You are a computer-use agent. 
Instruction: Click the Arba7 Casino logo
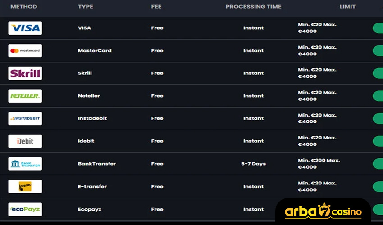(x=323, y=211)
